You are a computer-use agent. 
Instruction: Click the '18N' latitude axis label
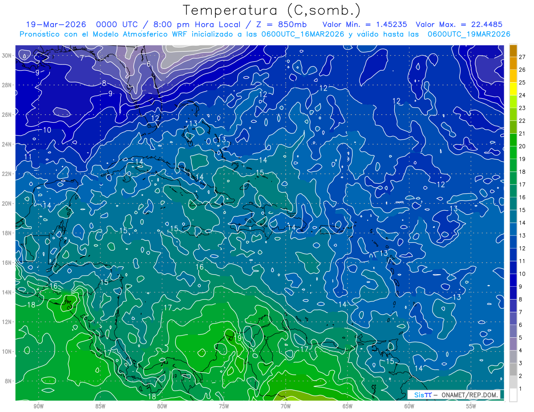(8, 233)
